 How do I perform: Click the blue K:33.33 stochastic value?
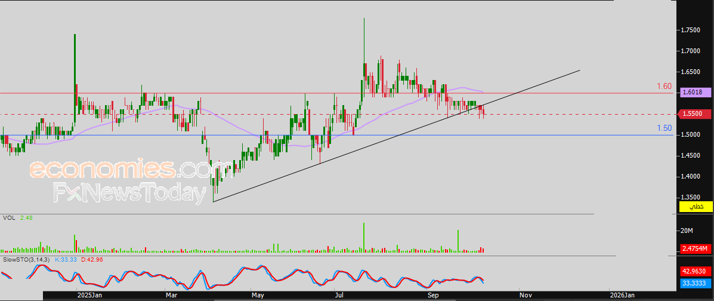click(66, 260)
